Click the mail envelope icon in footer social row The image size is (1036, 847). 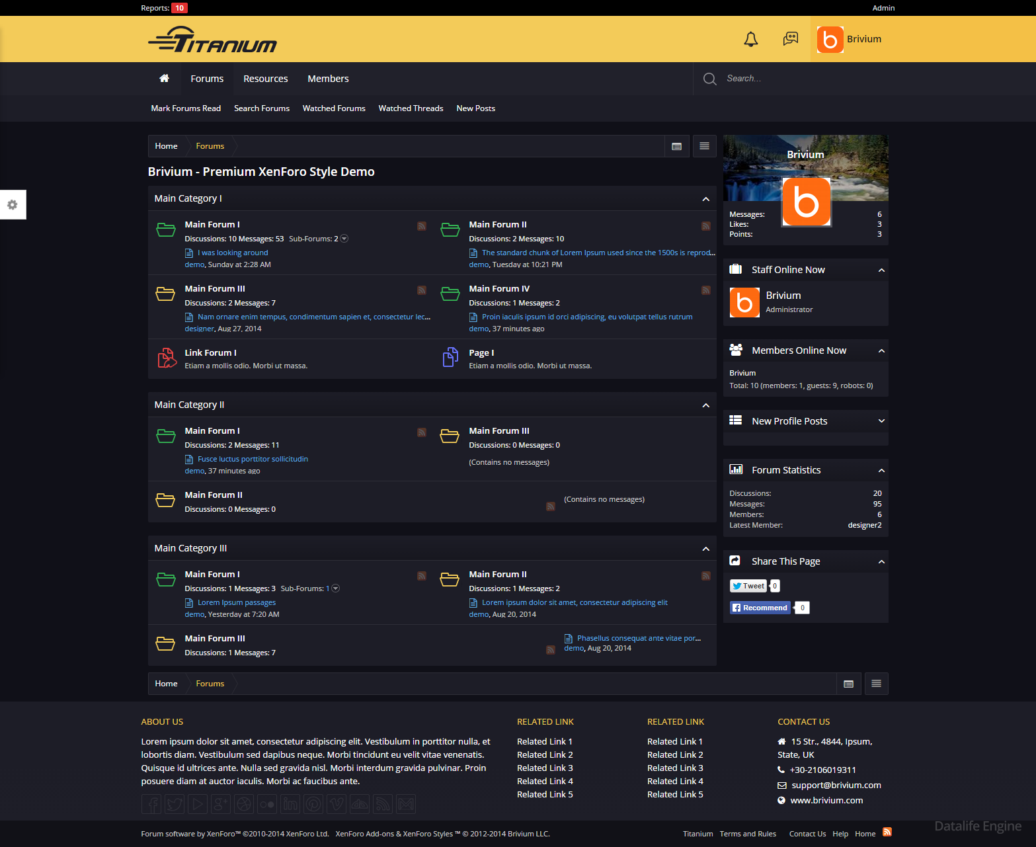pos(406,804)
